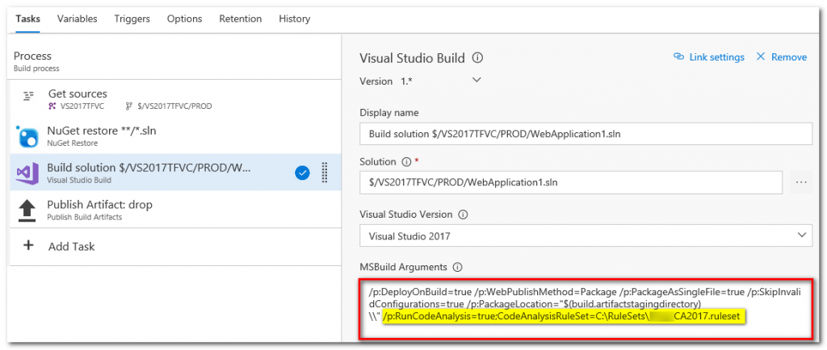Go to the Retention tab

click(240, 19)
